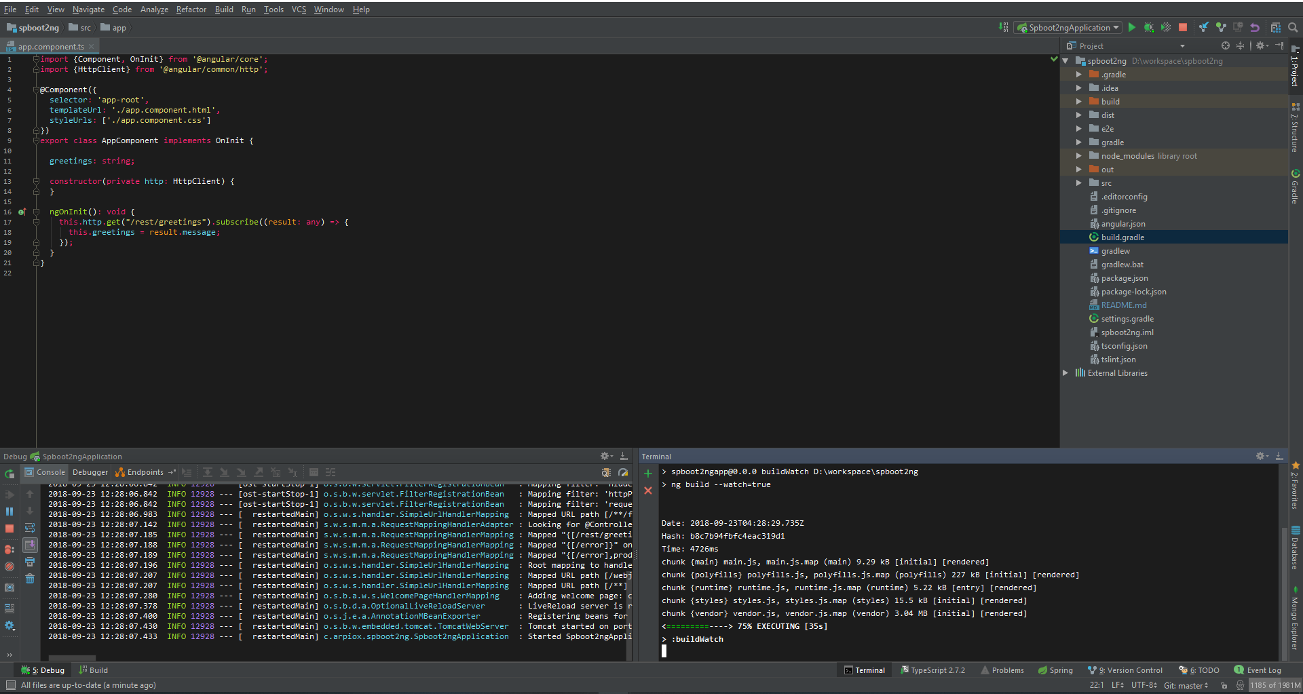Open Project panel settings gear
Screen dimensions: 1303x694
pos(1262,46)
